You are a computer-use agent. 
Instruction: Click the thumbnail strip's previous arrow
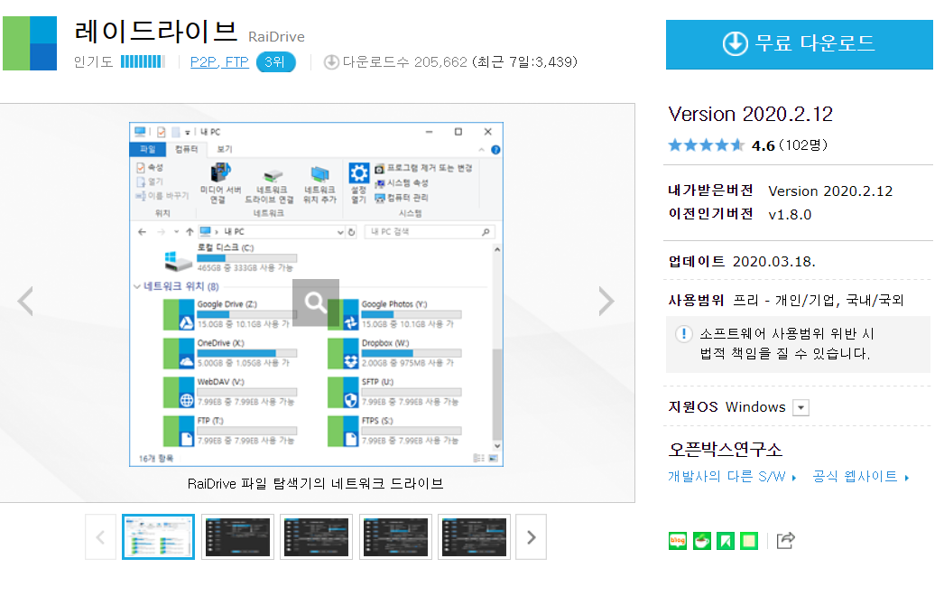pos(100,537)
